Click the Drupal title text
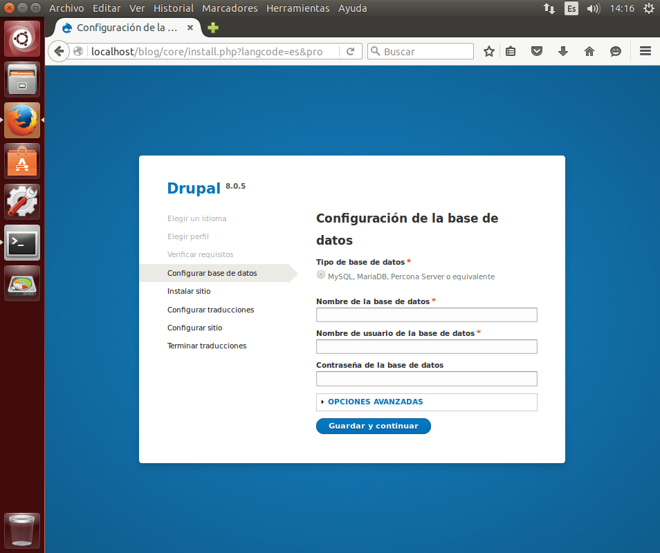Image resolution: width=660 pixels, height=553 pixels. click(194, 189)
